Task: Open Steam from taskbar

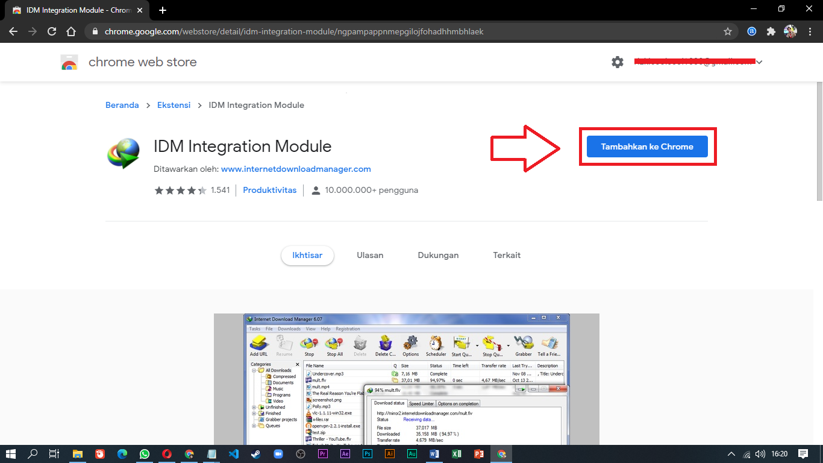Action: coord(256,454)
